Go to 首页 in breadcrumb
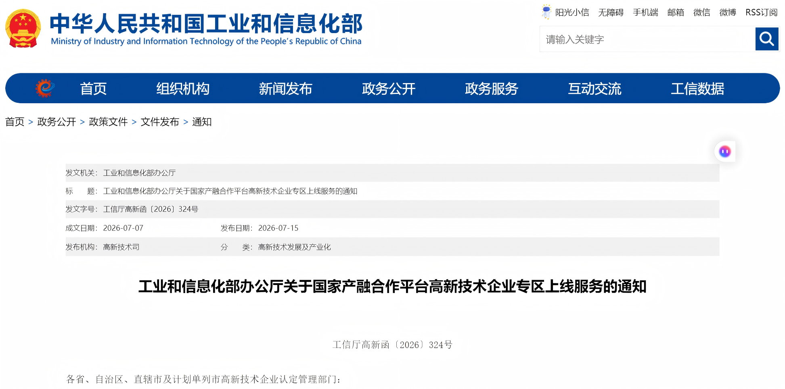This screenshot has width=785, height=389. point(15,122)
